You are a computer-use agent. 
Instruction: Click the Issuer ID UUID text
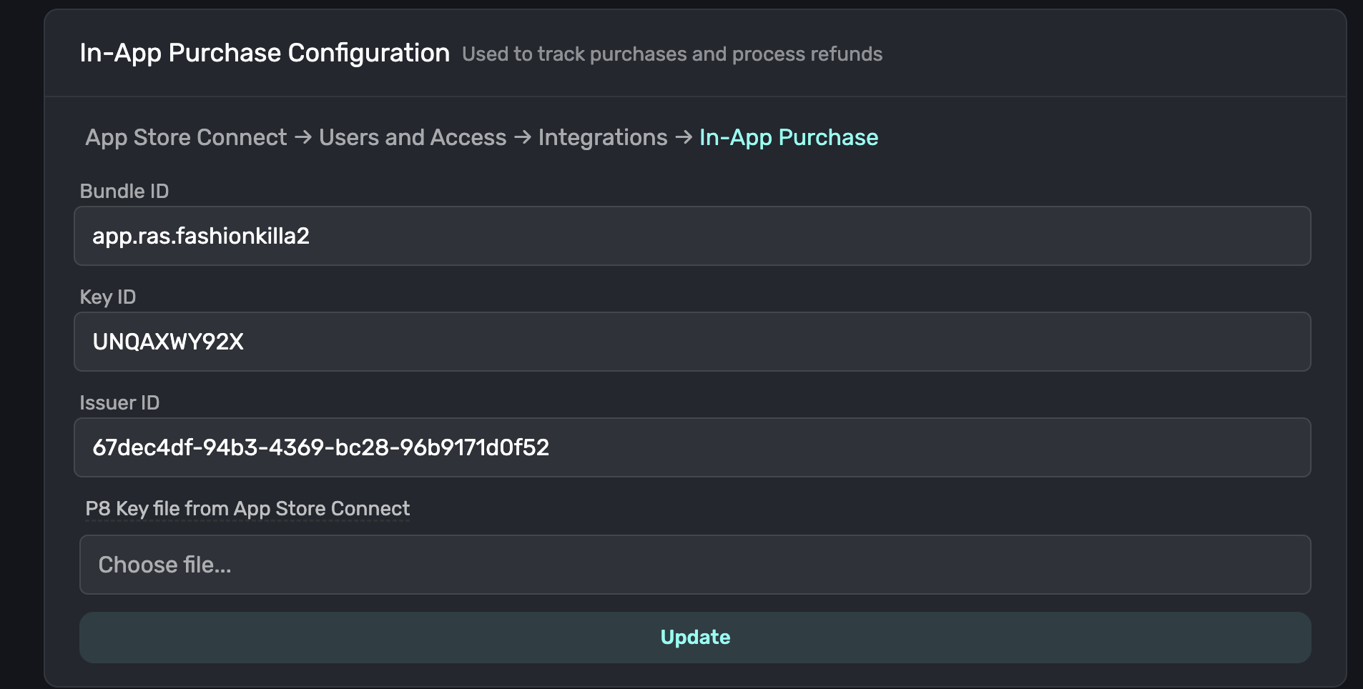[321, 447]
